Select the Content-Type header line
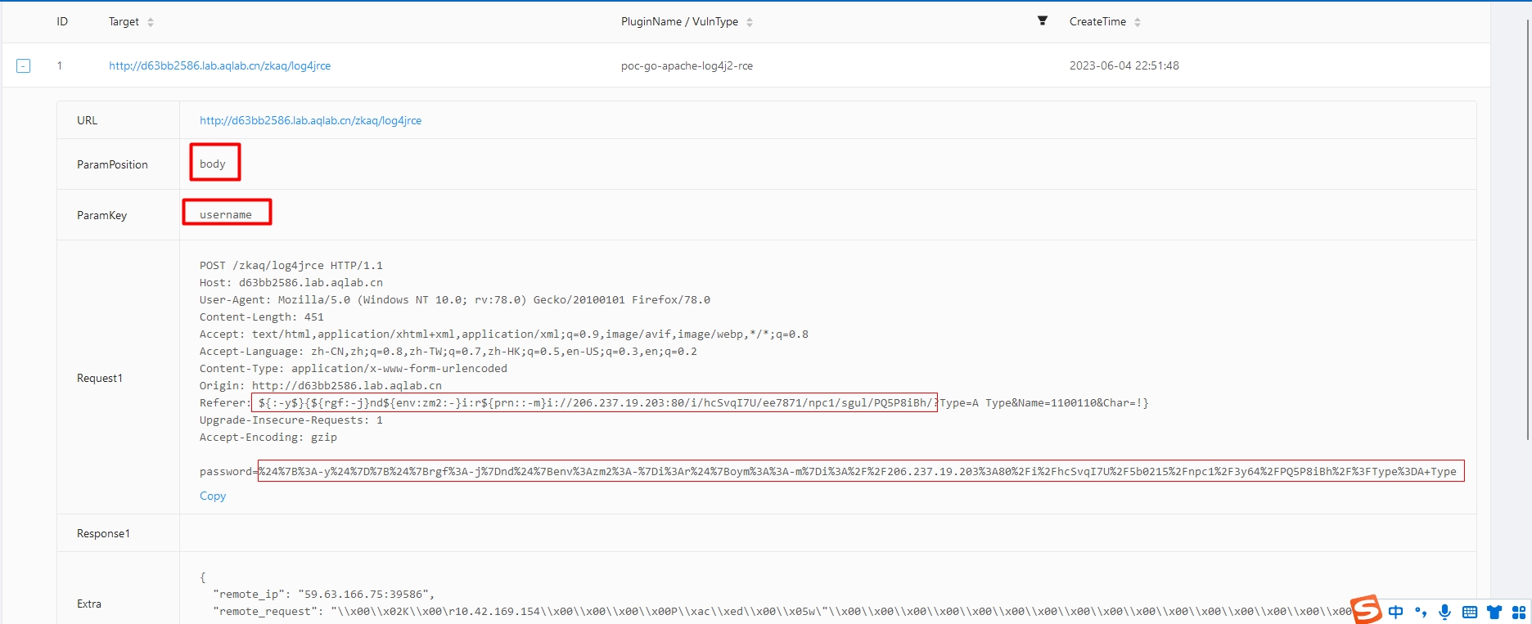The width and height of the screenshot is (1532, 624). pos(354,368)
